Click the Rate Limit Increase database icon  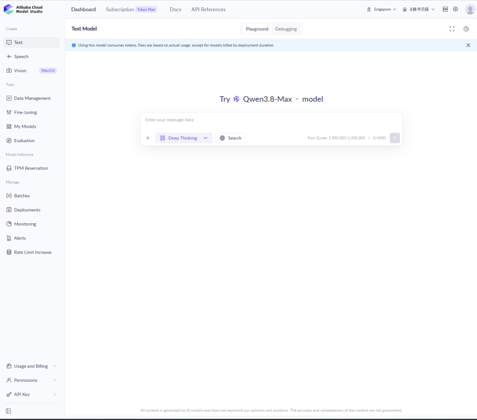pyautogui.click(x=9, y=252)
